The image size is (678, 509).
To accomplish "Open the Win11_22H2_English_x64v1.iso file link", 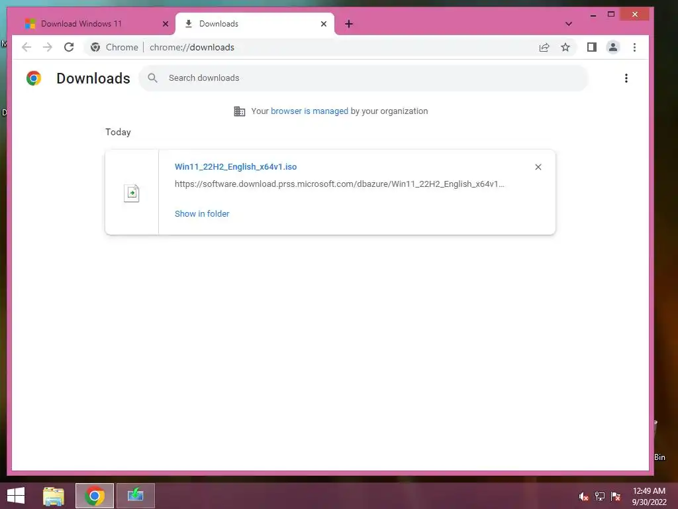I will tap(236, 166).
